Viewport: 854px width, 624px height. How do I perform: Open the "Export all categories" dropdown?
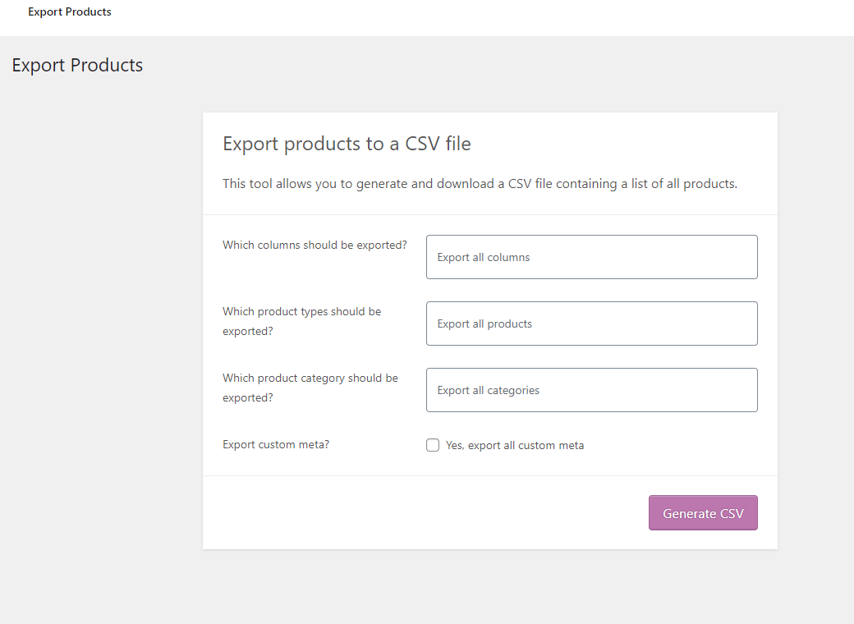click(591, 390)
